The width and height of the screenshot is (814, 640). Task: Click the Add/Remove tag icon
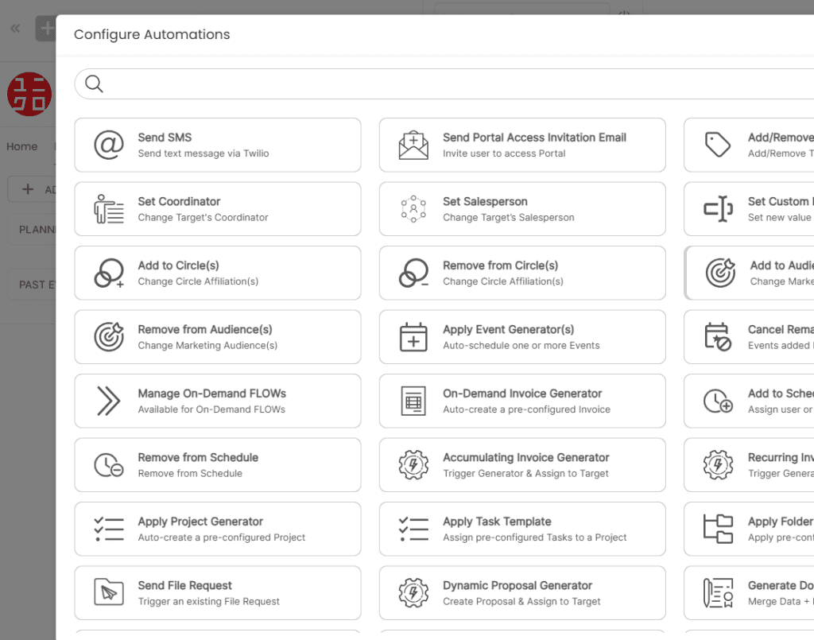(718, 145)
